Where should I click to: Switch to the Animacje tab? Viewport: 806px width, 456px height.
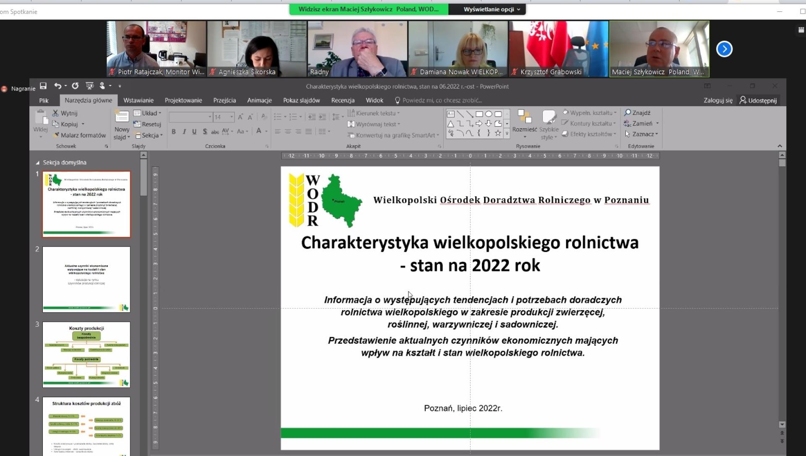(x=259, y=100)
